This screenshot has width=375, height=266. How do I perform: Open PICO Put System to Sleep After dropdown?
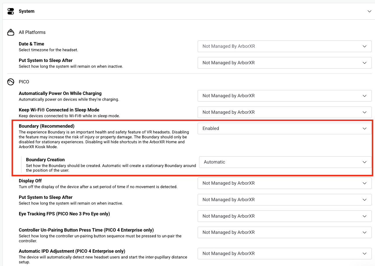[285, 200]
